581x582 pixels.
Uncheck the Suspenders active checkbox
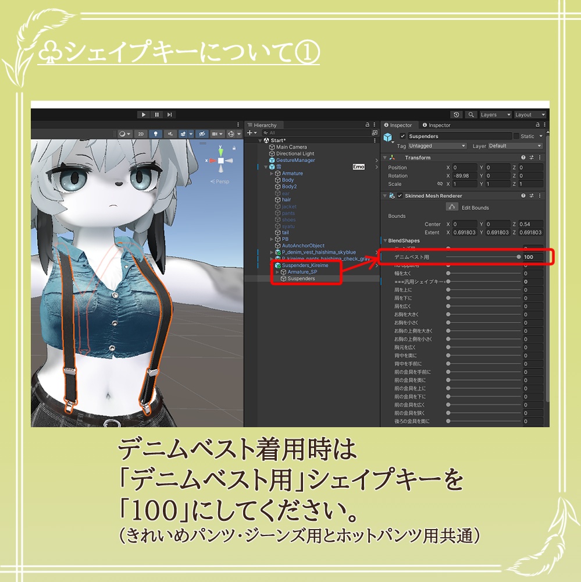[x=402, y=136]
